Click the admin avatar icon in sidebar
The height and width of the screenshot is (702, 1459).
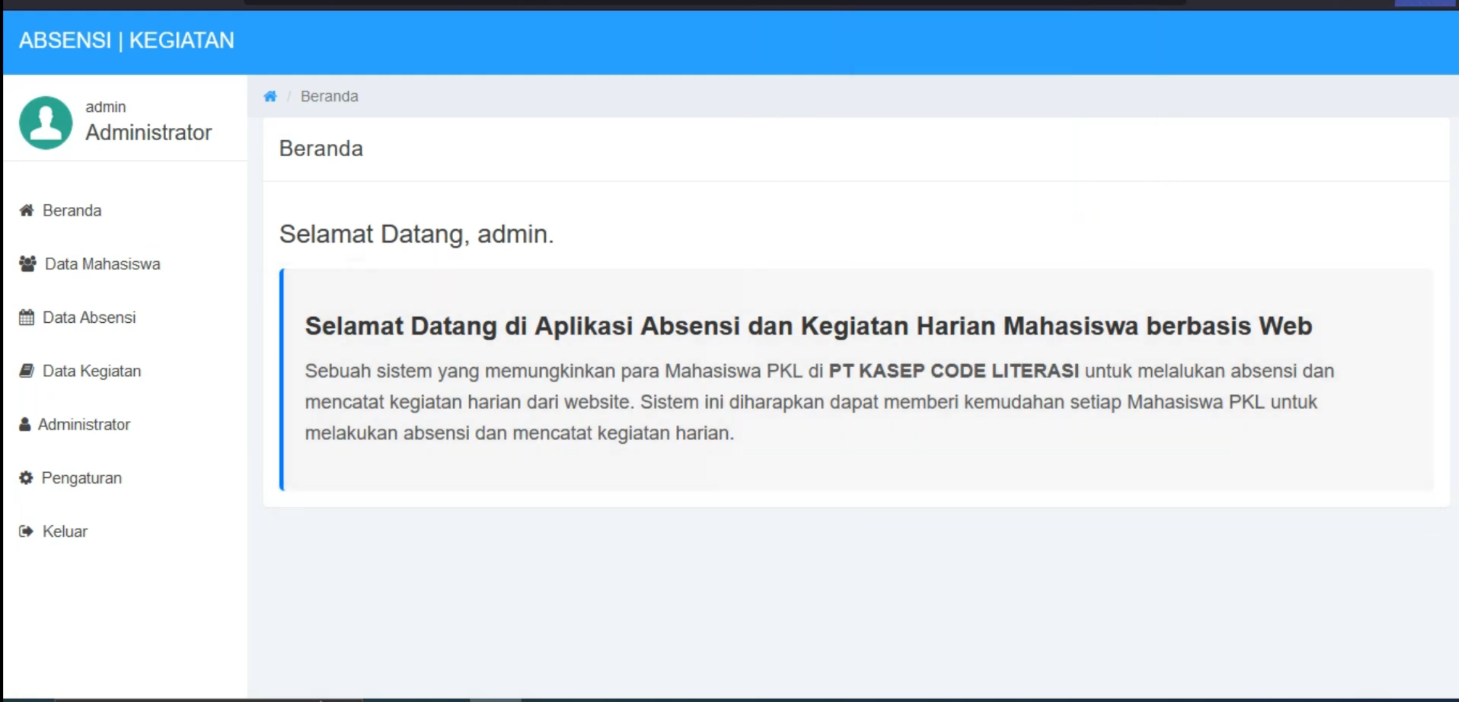[46, 123]
